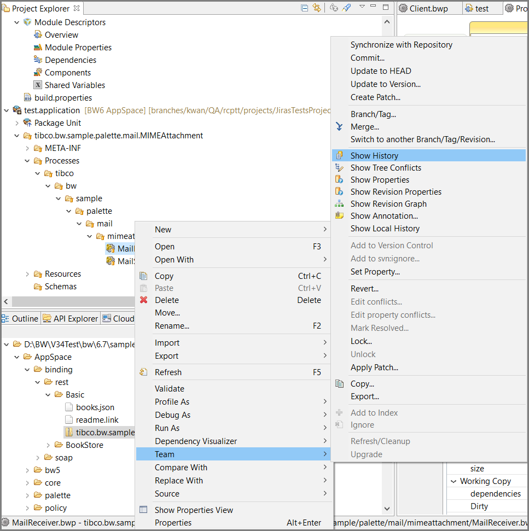Select Rename in context menu
The height and width of the screenshot is (531, 529).
233,326
